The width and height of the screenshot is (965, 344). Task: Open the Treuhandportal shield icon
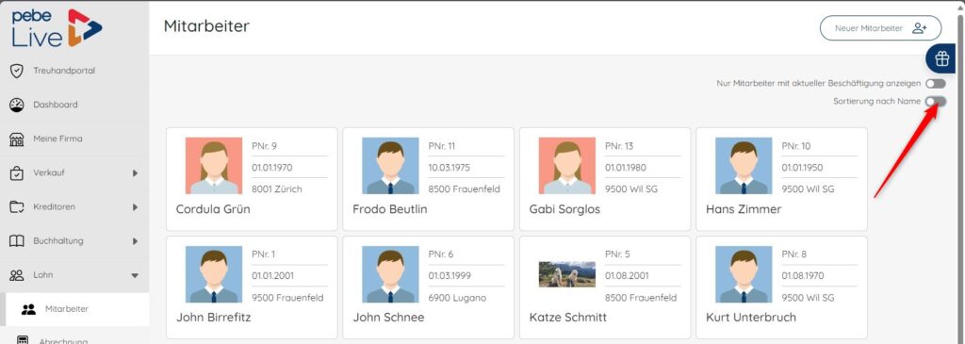click(x=17, y=71)
